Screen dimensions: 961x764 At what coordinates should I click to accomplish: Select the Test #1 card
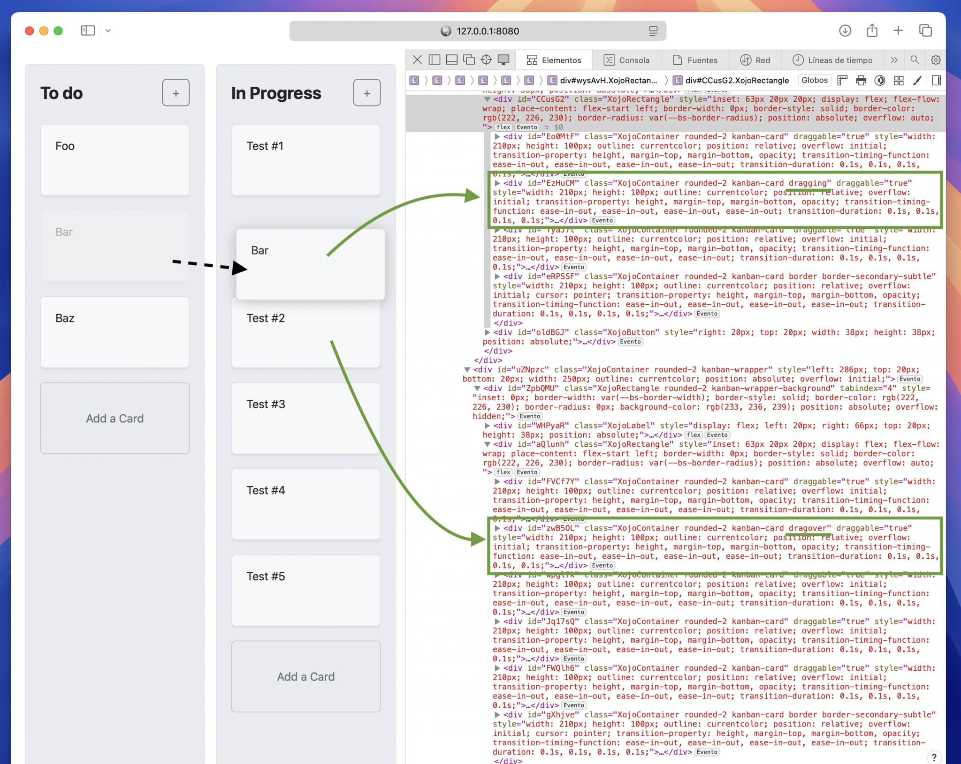coord(306,160)
